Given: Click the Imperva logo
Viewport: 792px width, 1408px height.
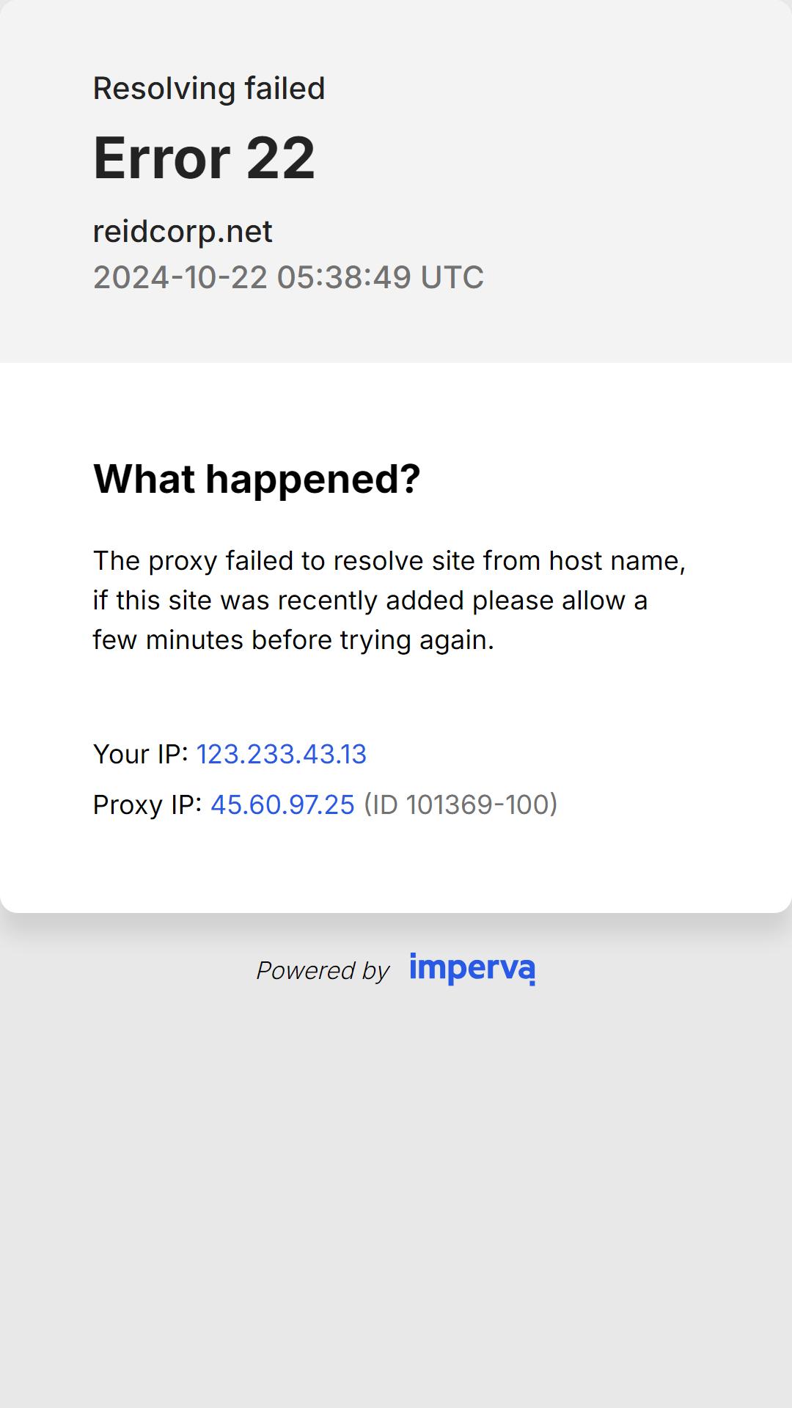Looking at the screenshot, I should [472, 969].
